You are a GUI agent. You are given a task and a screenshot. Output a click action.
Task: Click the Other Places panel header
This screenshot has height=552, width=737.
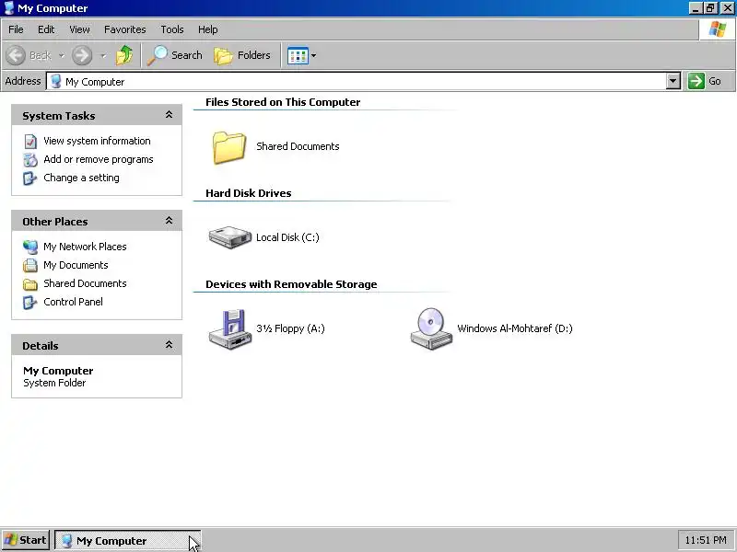tap(97, 221)
